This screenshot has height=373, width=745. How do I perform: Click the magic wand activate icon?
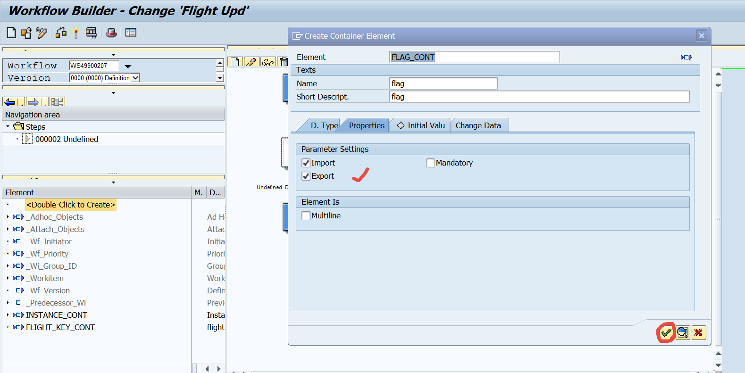76,33
